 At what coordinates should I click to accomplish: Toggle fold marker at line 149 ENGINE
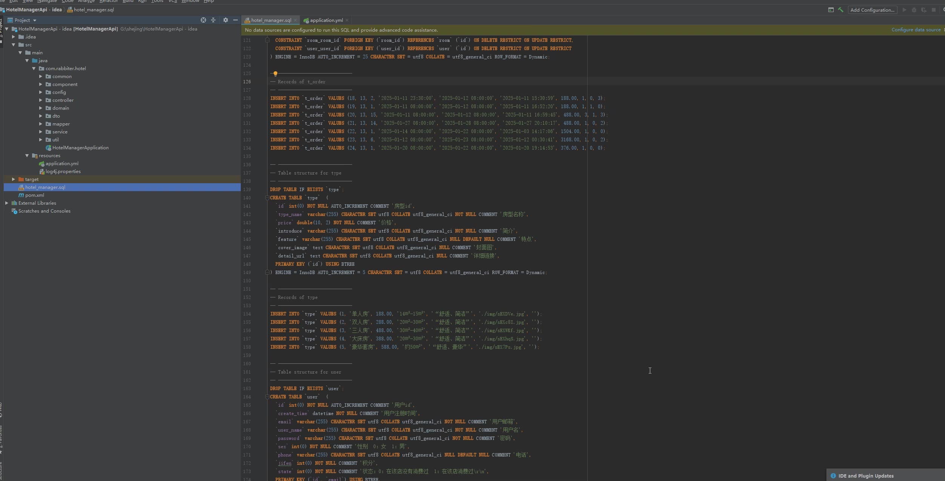[267, 272]
